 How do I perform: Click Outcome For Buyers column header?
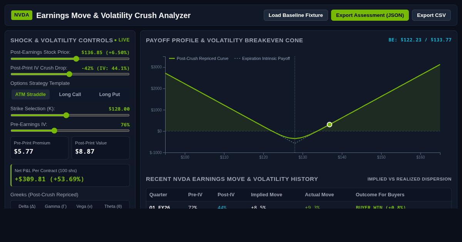point(380,195)
